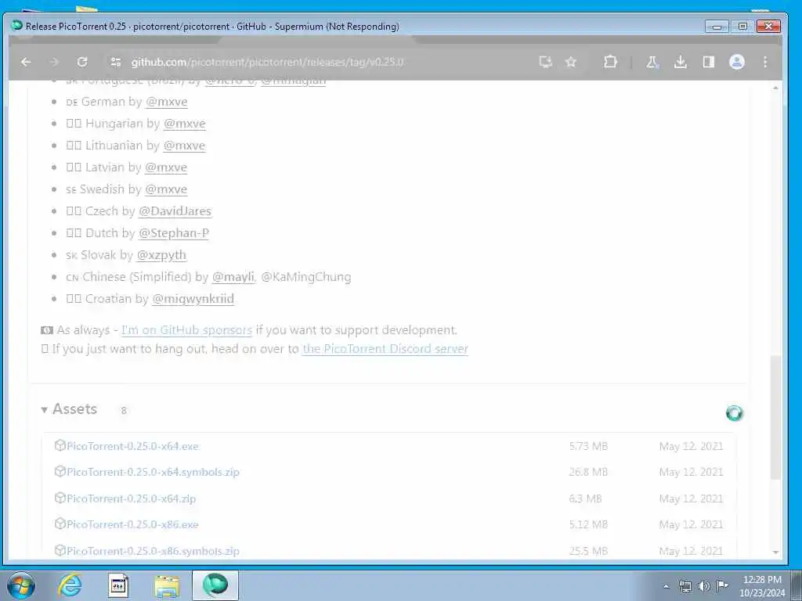Click the @KaMingChung text

click(x=306, y=277)
